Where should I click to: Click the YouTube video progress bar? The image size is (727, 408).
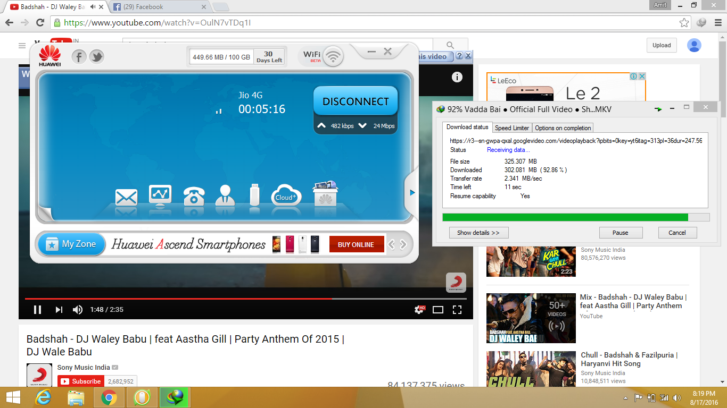(245, 299)
